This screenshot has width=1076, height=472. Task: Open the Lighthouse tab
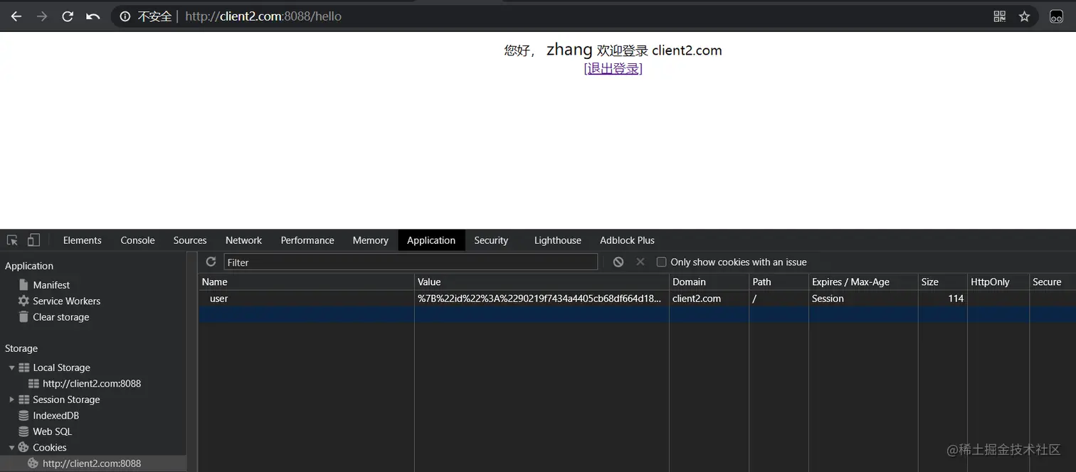click(557, 240)
